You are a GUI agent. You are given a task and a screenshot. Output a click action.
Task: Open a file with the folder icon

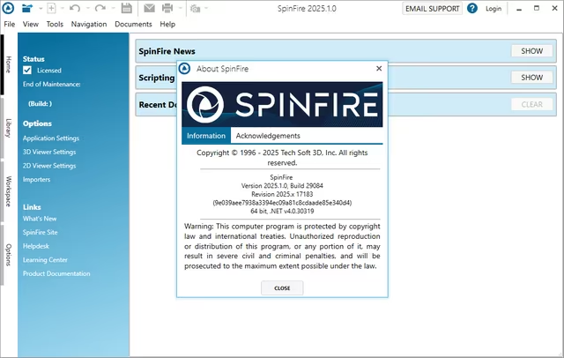coord(27,8)
